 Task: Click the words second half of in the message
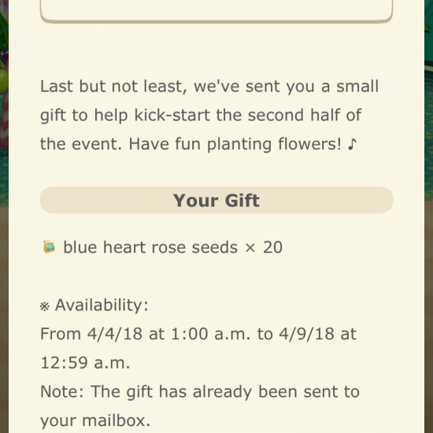coord(305,115)
